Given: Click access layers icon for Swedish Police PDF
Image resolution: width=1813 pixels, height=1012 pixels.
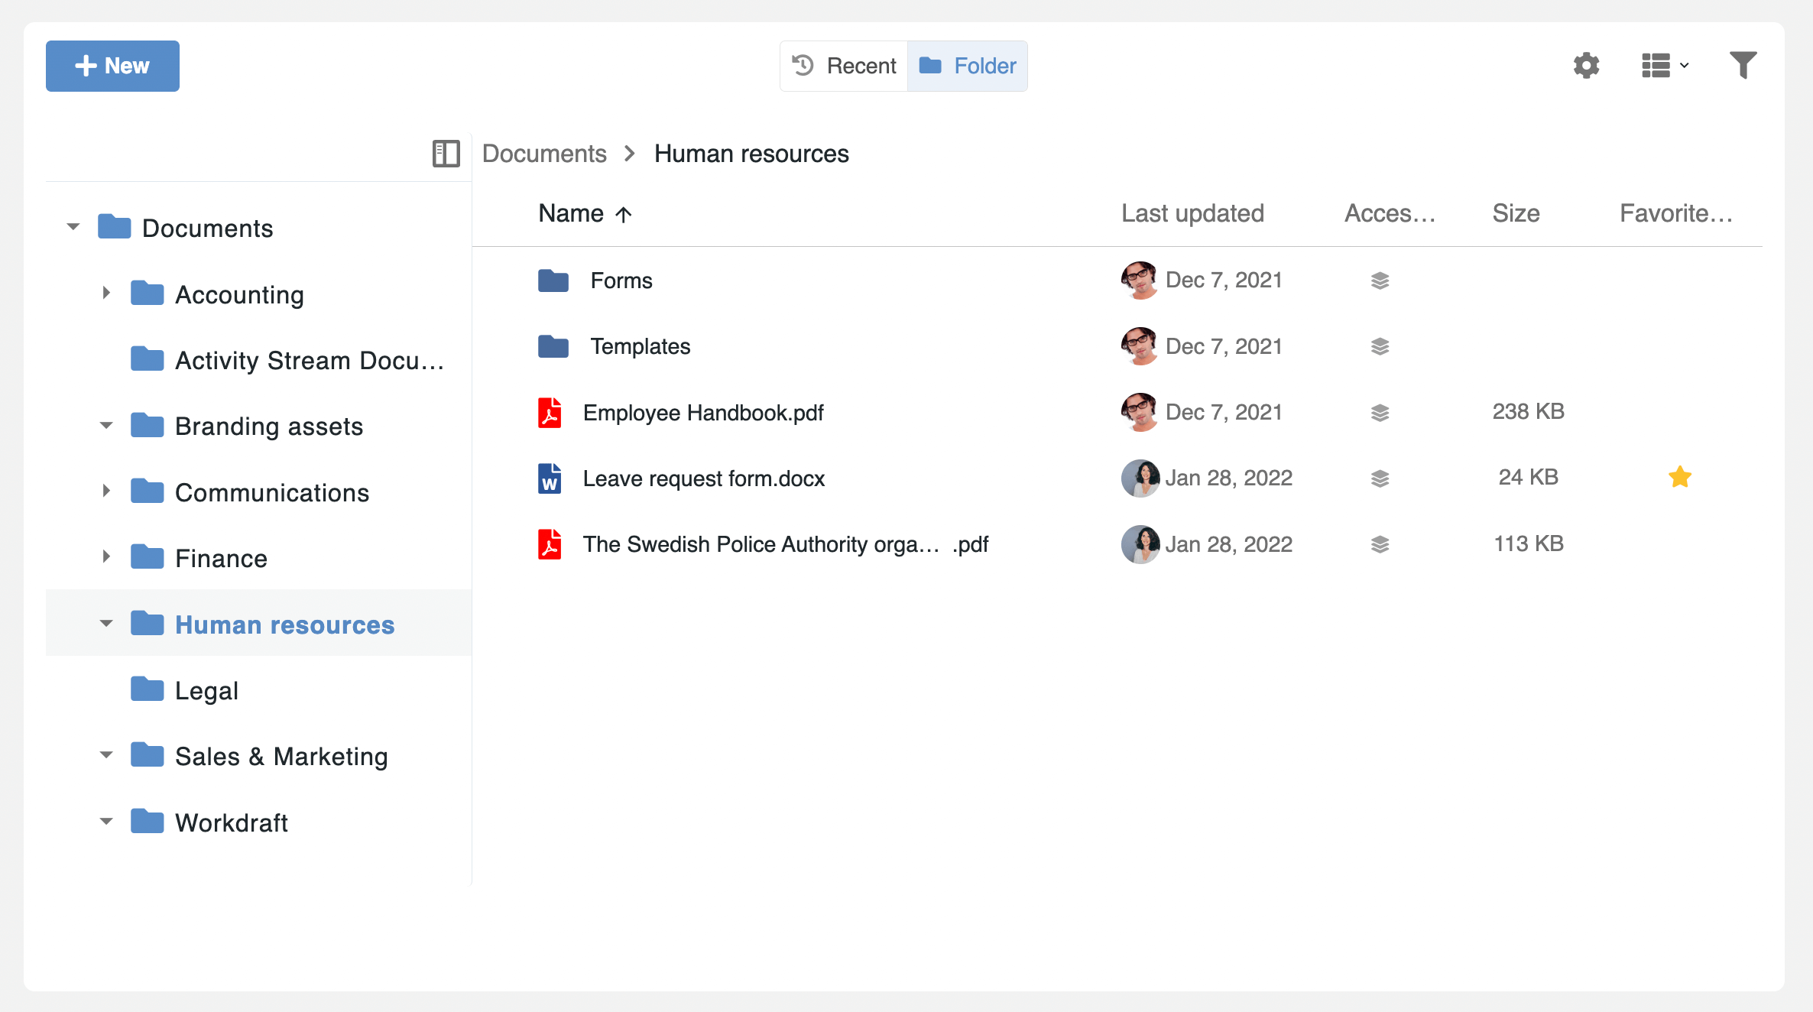Looking at the screenshot, I should coord(1380,544).
